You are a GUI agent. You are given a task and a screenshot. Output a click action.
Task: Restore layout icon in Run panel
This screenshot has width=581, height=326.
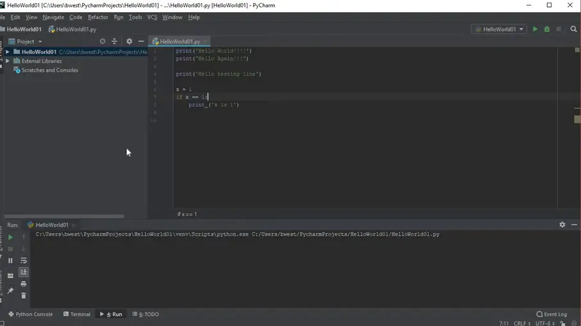point(10,275)
